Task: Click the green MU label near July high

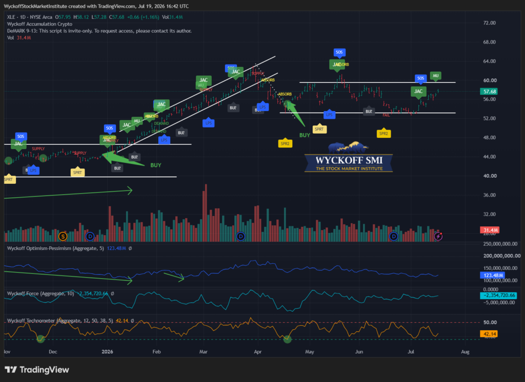Action: (x=435, y=76)
